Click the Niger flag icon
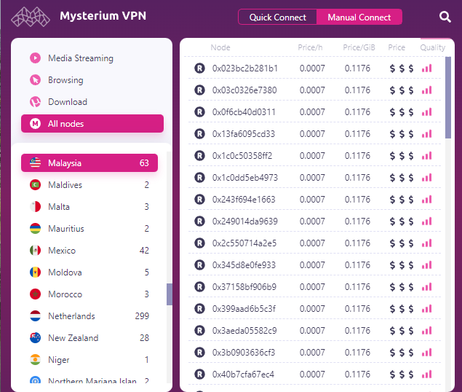This screenshot has width=462, height=392. coord(36,359)
